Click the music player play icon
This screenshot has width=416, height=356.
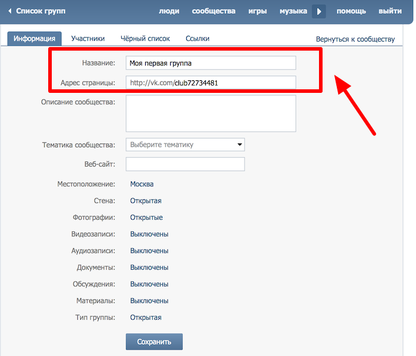[319, 11]
